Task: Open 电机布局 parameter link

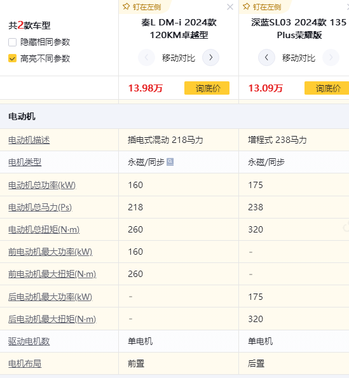Action: [25, 363]
